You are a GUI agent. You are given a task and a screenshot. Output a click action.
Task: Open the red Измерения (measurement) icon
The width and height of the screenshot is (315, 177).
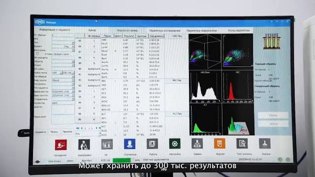click(61, 145)
